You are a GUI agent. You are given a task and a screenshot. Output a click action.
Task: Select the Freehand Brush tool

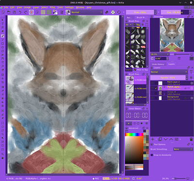coord(2,36)
